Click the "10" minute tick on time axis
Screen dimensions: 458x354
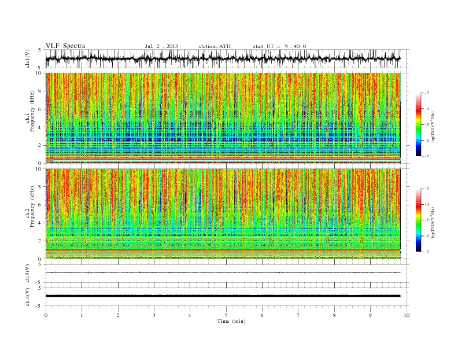click(407, 315)
